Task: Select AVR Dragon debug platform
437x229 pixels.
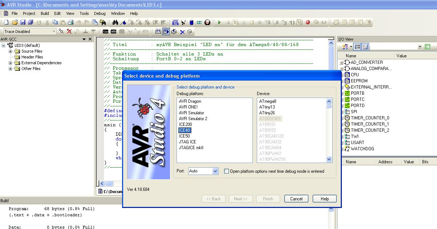Action: (x=190, y=101)
